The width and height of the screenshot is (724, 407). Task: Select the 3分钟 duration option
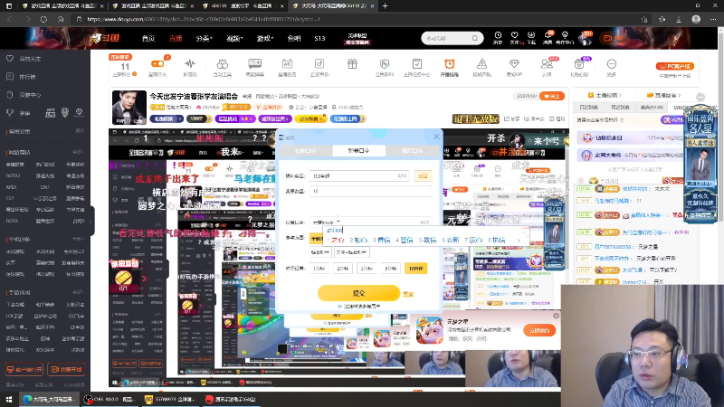click(367, 269)
